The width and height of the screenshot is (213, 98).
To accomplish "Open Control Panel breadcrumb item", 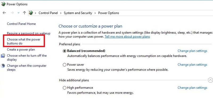I will pyautogui.click(x=48, y=13).
